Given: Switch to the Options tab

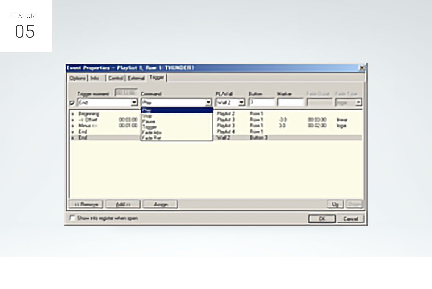Looking at the screenshot, I should [77, 78].
